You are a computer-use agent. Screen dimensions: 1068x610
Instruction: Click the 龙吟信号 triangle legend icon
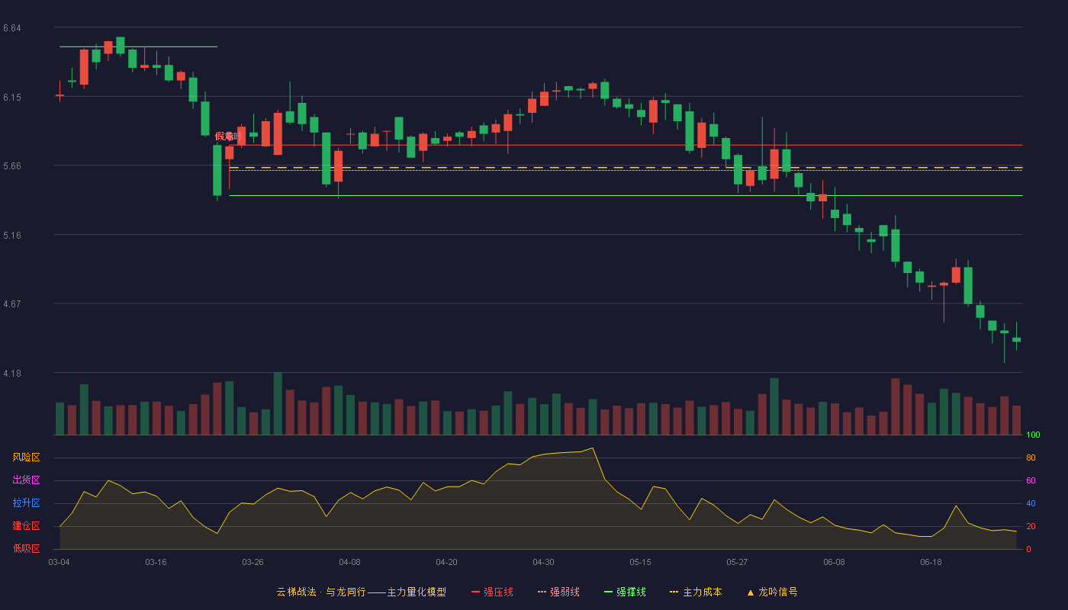tap(751, 592)
